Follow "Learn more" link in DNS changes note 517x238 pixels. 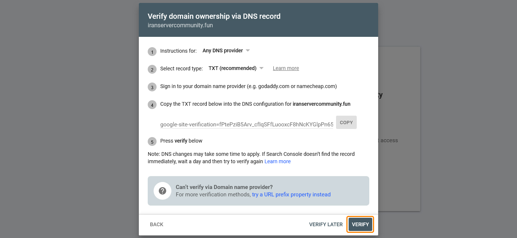coord(277,161)
